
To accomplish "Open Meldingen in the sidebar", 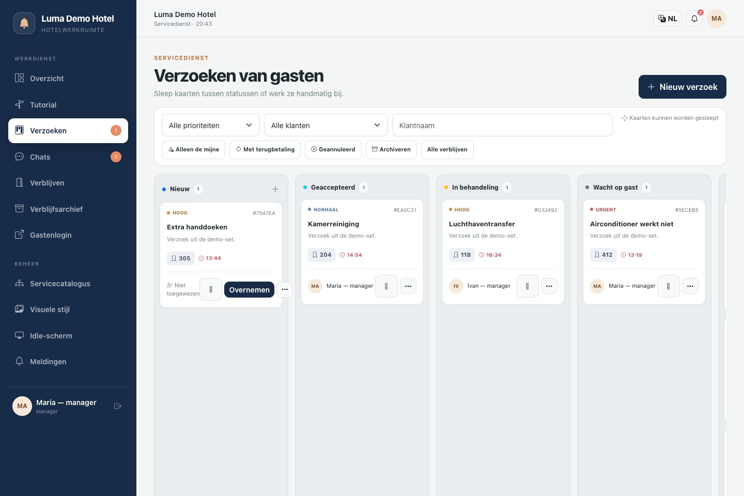I will 68,362.
